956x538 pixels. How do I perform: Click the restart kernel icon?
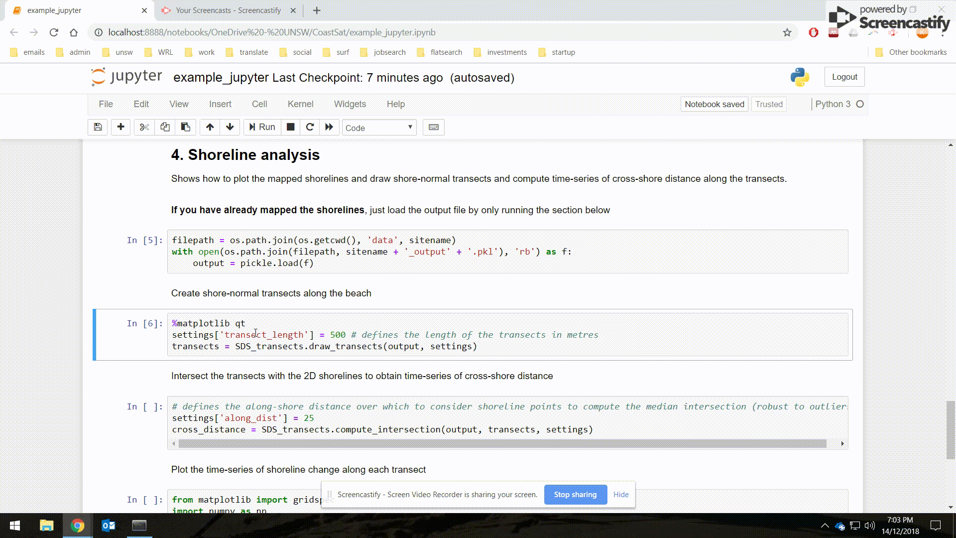pyautogui.click(x=309, y=128)
